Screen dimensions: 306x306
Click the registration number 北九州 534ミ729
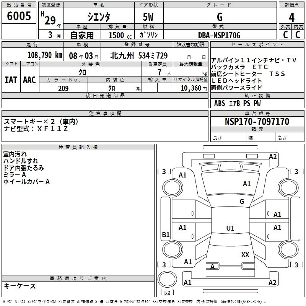tap(139, 55)
